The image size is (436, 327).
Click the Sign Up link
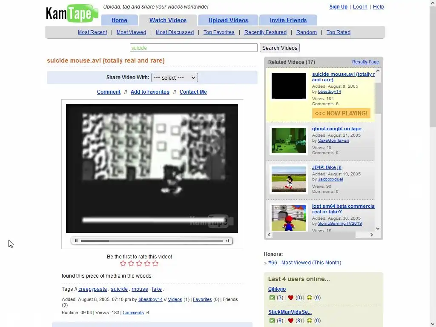338,7
